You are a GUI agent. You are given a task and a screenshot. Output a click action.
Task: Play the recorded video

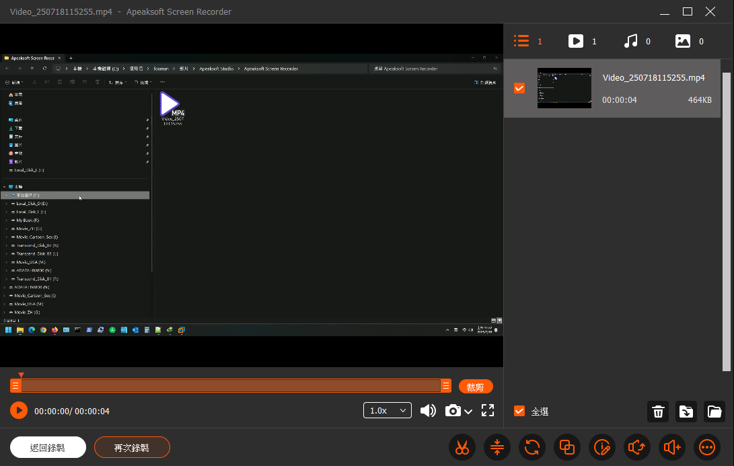click(19, 410)
